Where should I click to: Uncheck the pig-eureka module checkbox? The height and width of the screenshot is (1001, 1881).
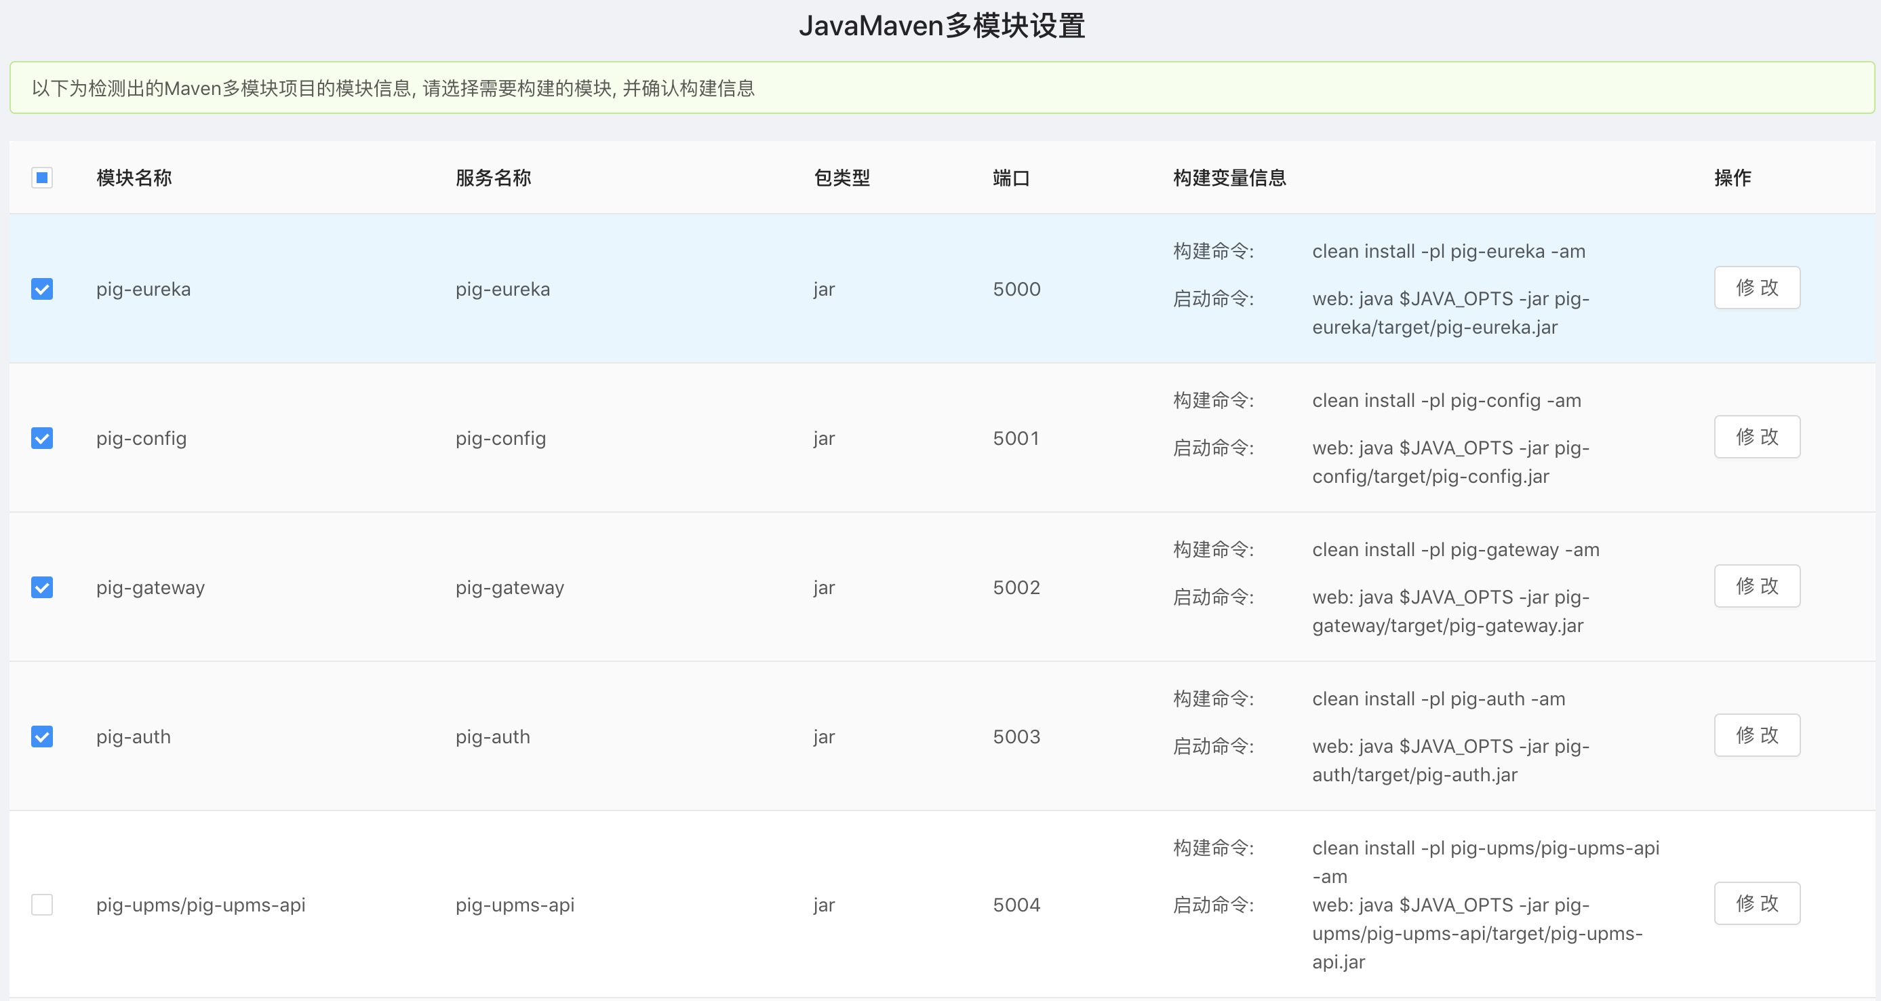[x=41, y=289]
